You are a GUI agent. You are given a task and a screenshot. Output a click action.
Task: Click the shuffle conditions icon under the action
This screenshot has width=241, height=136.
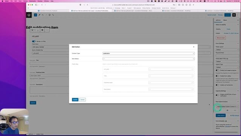(227, 110)
